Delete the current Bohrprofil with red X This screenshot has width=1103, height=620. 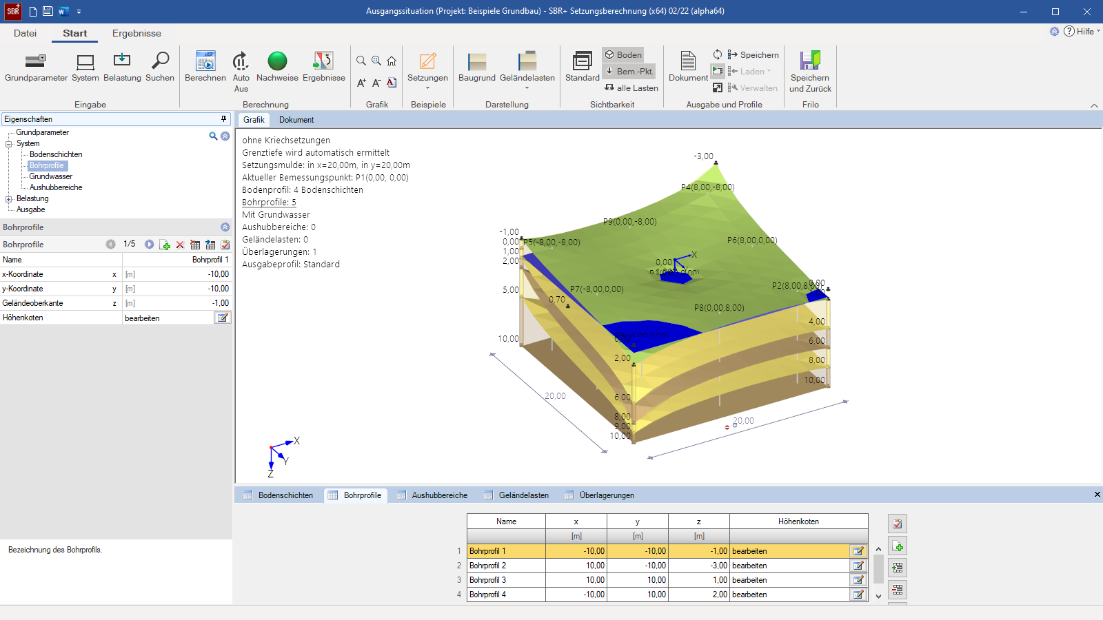(180, 245)
